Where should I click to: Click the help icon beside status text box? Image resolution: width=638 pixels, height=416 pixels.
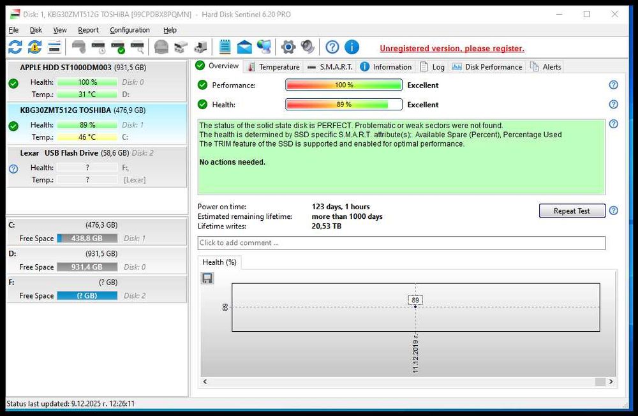point(614,124)
